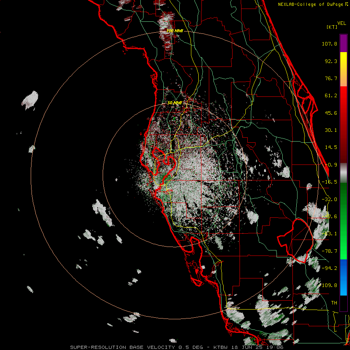
Task: Click the -78.7 value on velocity scale
Action: tap(329, 251)
